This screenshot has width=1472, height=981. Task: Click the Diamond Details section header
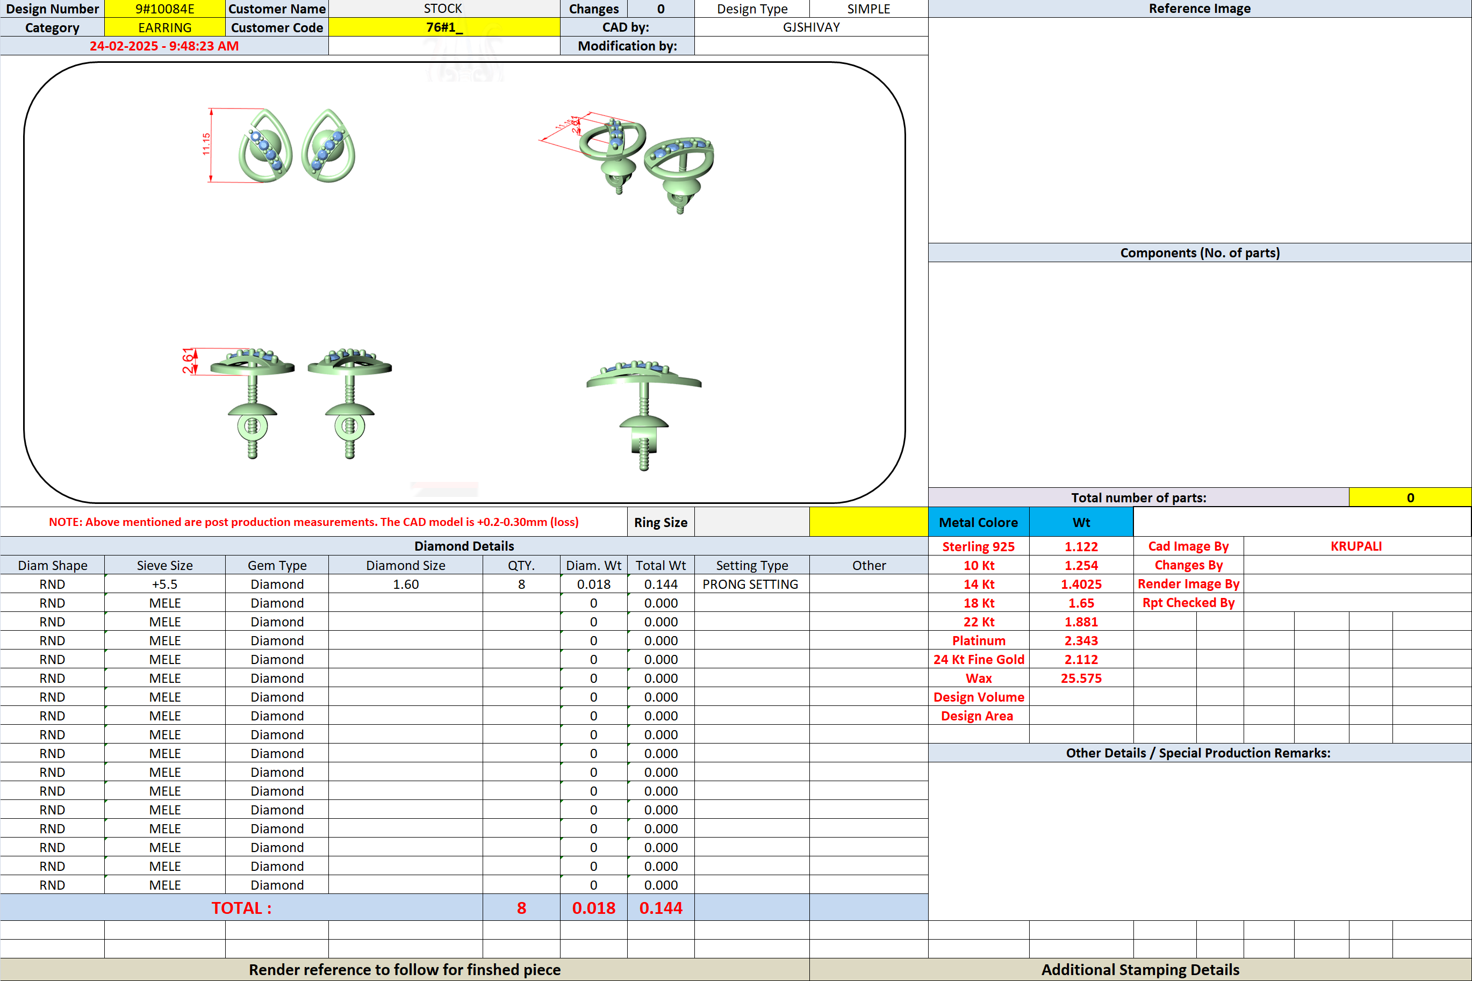point(464,546)
